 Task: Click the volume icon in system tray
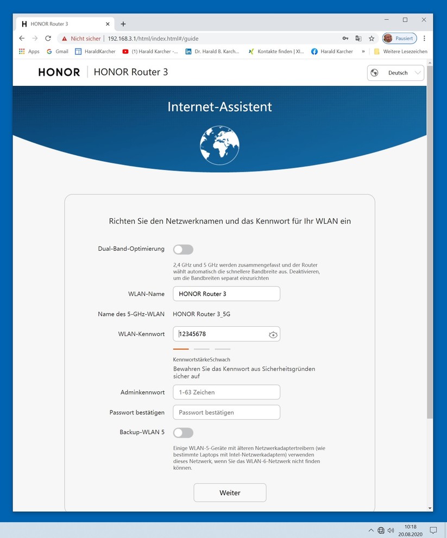click(x=391, y=530)
